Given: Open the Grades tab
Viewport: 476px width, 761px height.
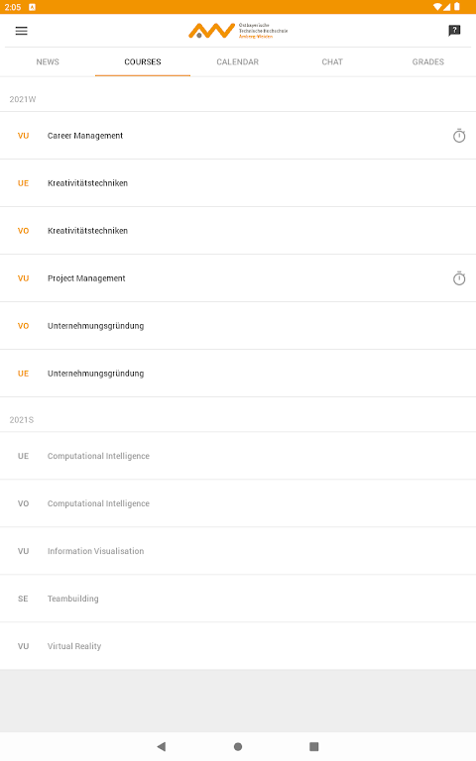Looking at the screenshot, I should (428, 62).
